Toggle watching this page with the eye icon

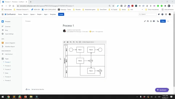click(154, 21)
